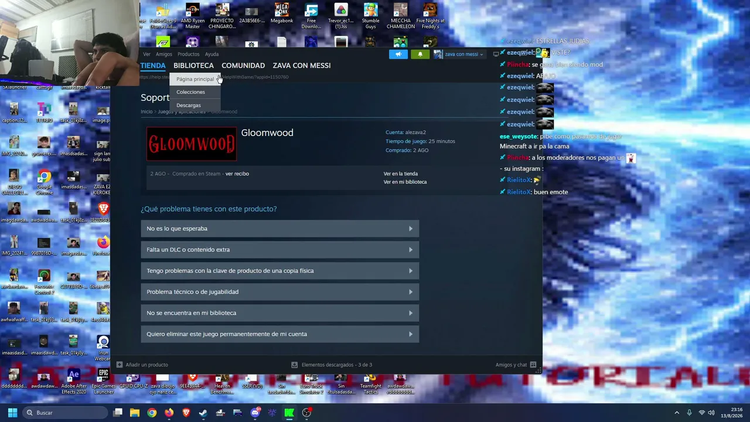Open the 'ver recibo' receipt link

(x=237, y=173)
